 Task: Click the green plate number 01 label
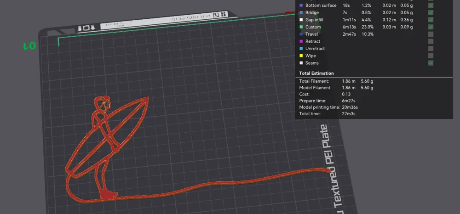(29, 45)
